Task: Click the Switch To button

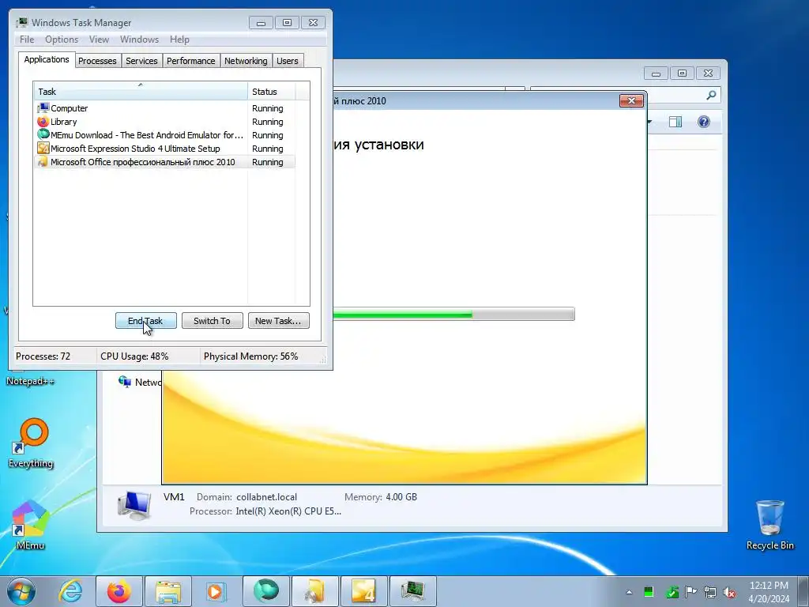Action: [x=212, y=321]
